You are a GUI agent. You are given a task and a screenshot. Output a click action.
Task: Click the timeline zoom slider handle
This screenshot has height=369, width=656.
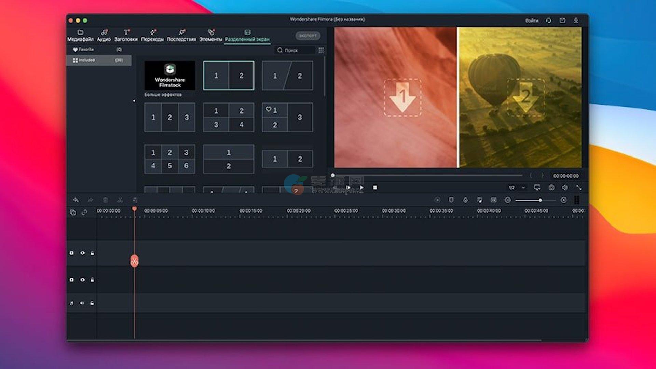click(x=540, y=200)
